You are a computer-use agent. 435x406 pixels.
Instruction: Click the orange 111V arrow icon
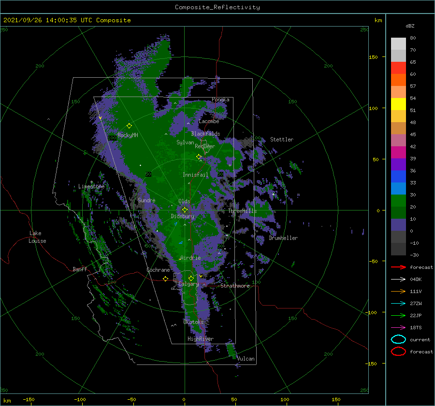pyautogui.click(x=398, y=291)
